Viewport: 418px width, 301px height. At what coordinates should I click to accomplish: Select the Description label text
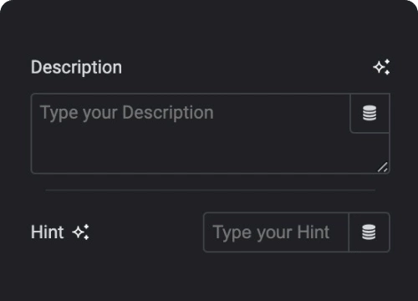pos(76,68)
